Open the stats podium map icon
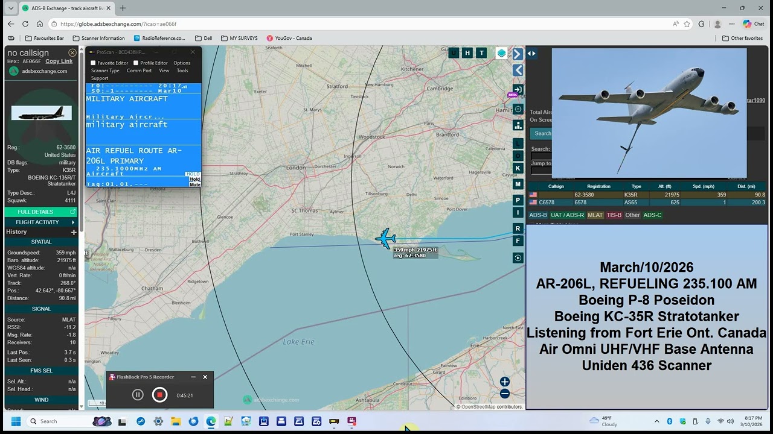Viewport: 773px width, 434px height. pyautogui.click(x=518, y=125)
